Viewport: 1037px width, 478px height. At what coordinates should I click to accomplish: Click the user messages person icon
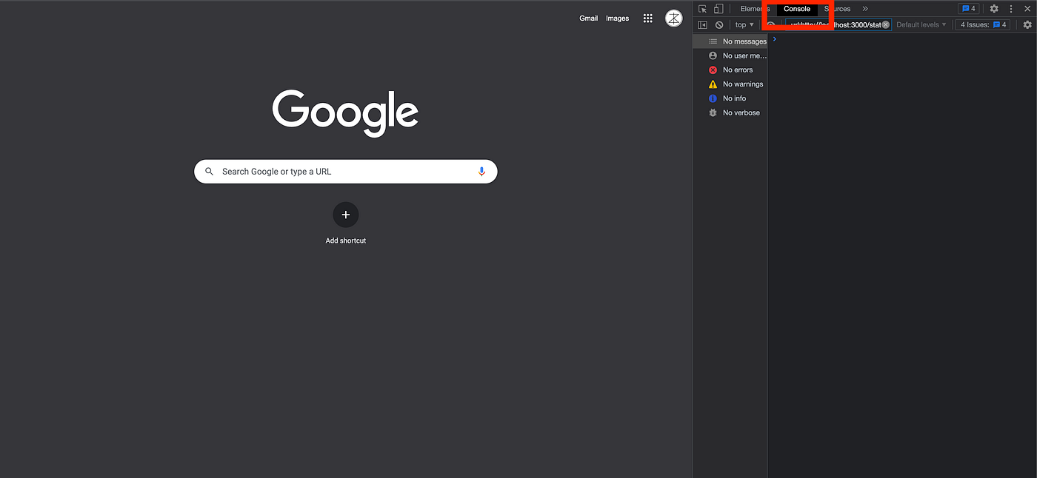click(x=713, y=55)
